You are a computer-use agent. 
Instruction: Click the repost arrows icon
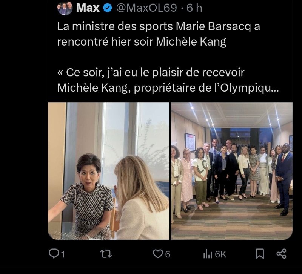(106, 254)
